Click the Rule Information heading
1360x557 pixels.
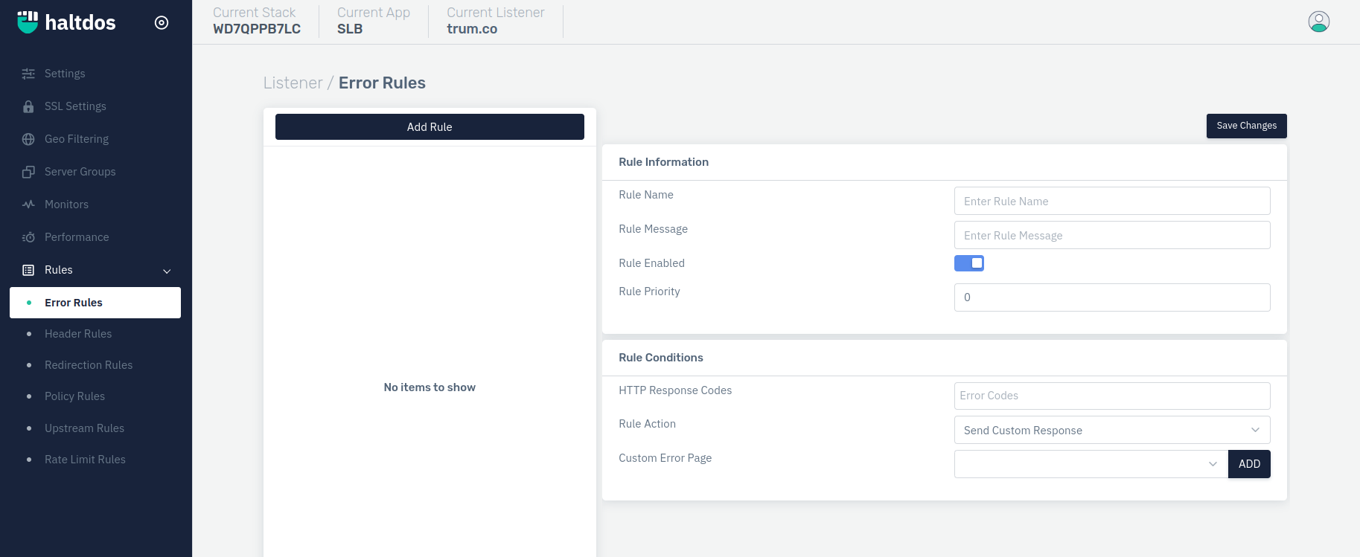663,162
